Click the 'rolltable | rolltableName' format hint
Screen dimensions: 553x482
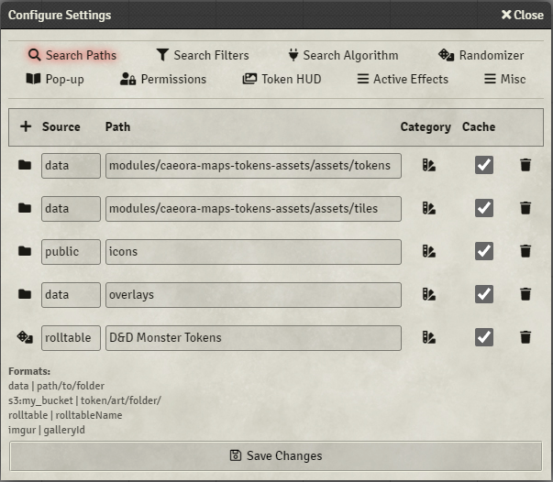(x=65, y=415)
